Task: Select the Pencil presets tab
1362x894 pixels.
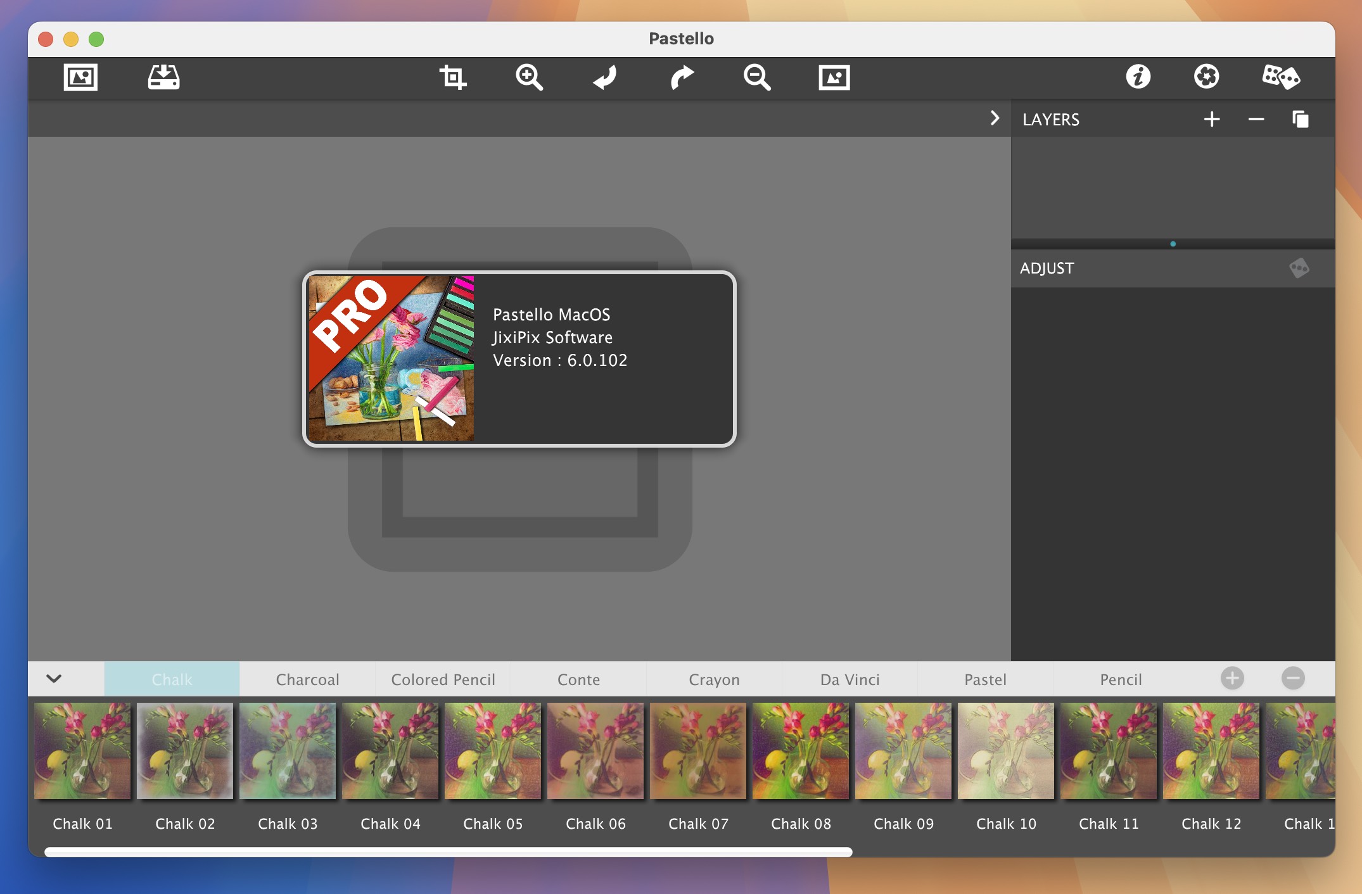Action: pyautogui.click(x=1121, y=679)
